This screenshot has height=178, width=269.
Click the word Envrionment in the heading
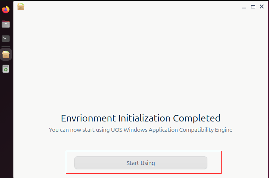88,118
